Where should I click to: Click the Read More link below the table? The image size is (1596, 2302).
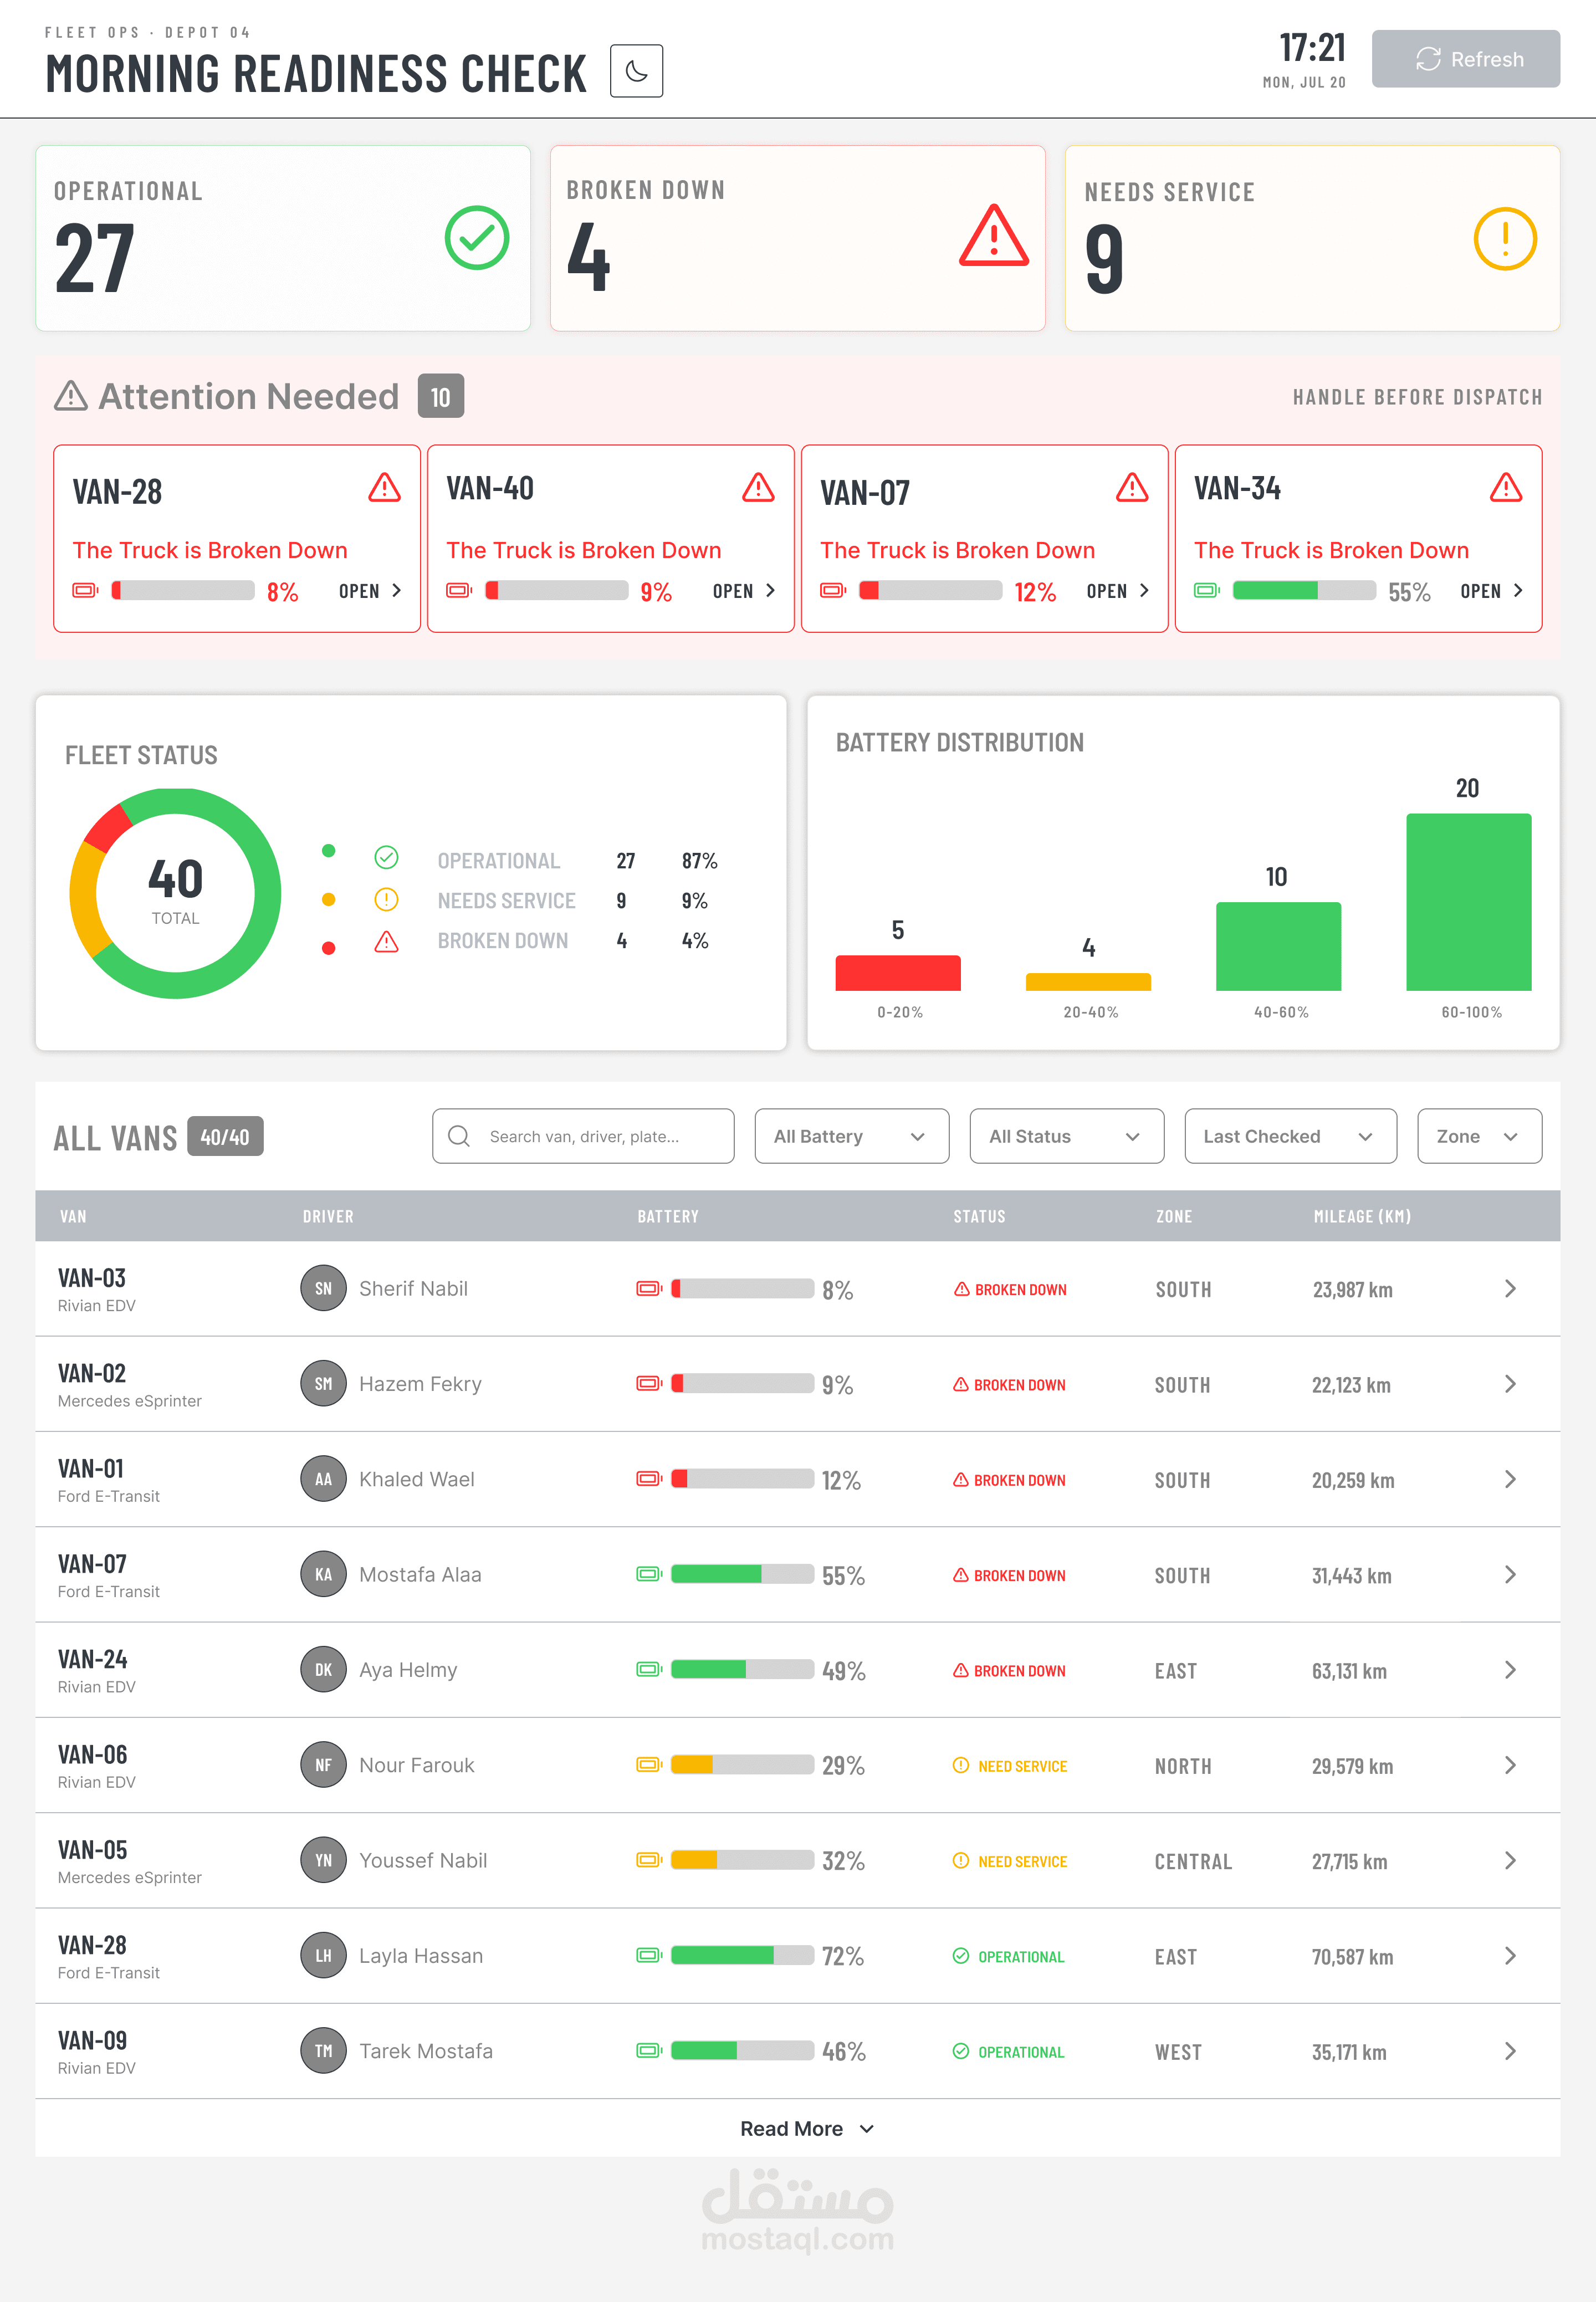(807, 2129)
